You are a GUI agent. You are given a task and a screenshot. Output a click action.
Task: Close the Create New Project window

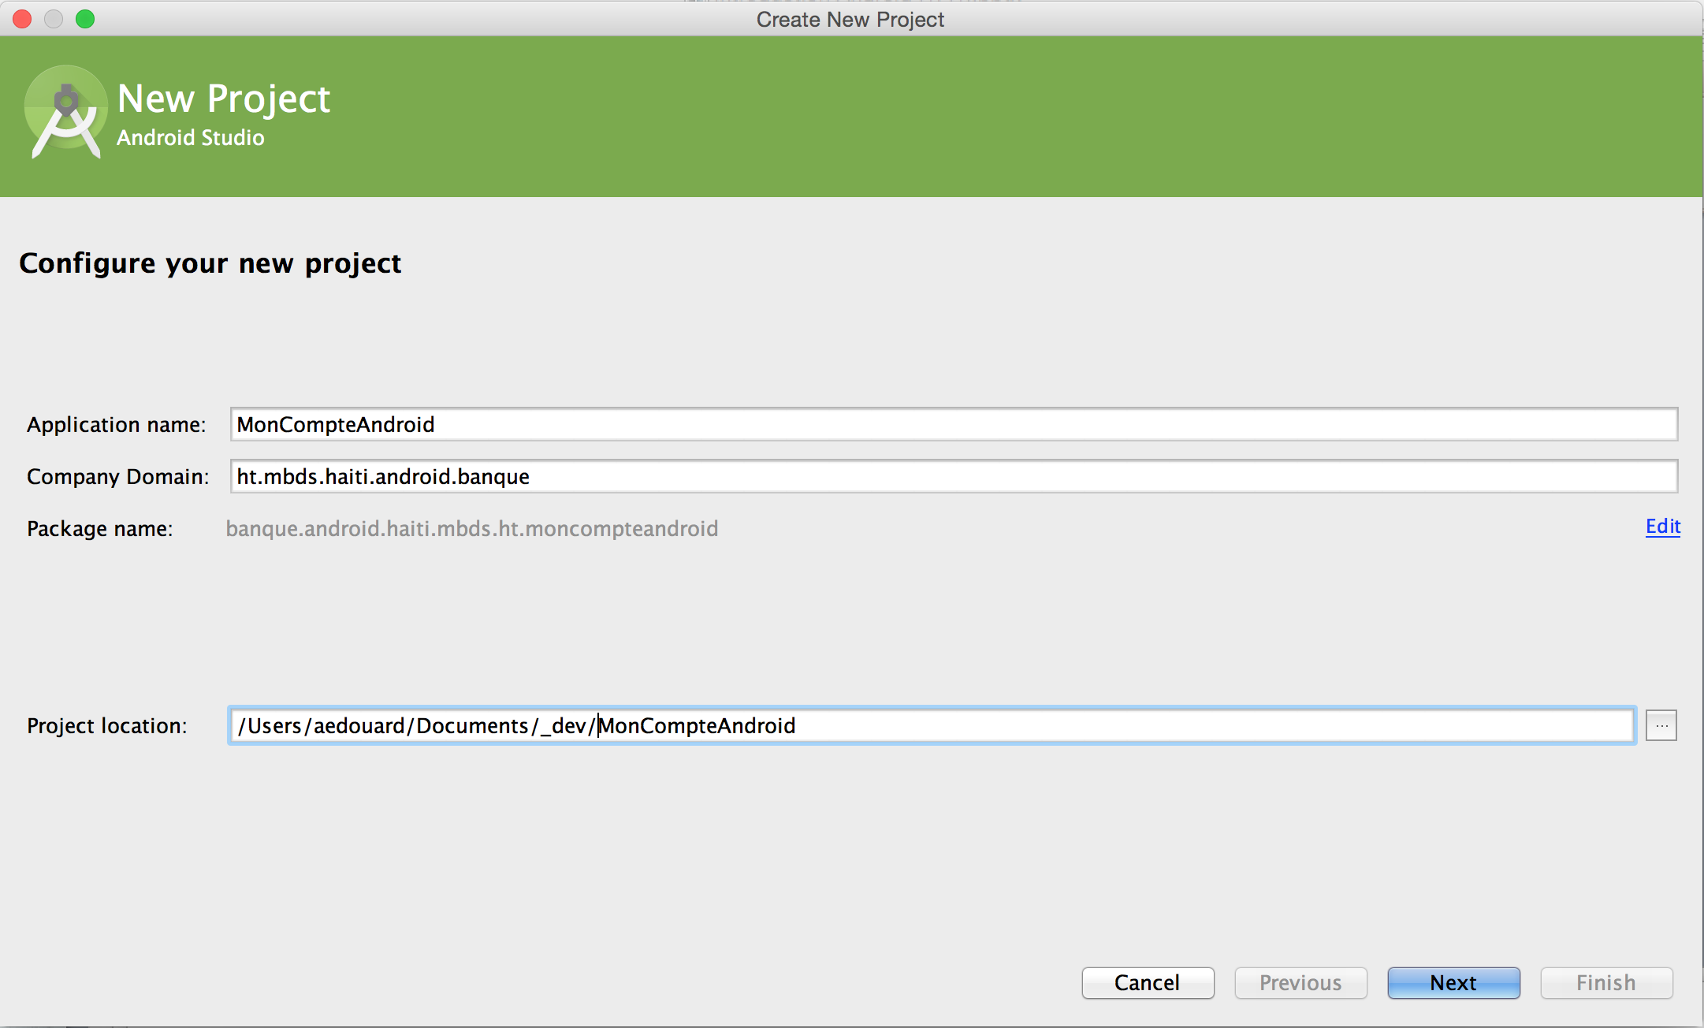pyautogui.click(x=22, y=19)
